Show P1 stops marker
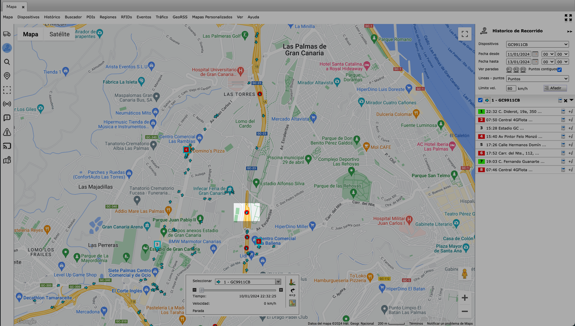The height and width of the screenshot is (326, 575). point(509,70)
